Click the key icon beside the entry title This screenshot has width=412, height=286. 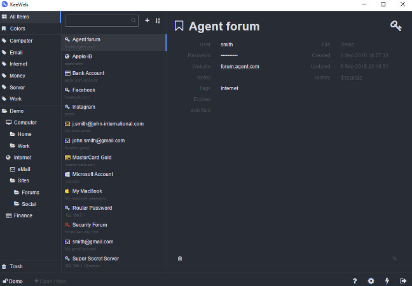(x=395, y=26)
